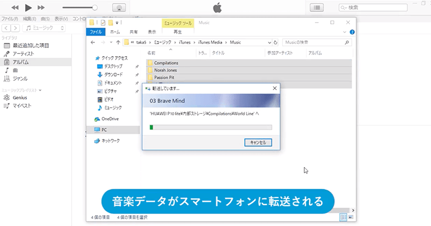This screenshot has width=431, height=226.
Task: Click the iTunes forward navigation arrow
Action: pyautogui.click(x=16, y=28)
